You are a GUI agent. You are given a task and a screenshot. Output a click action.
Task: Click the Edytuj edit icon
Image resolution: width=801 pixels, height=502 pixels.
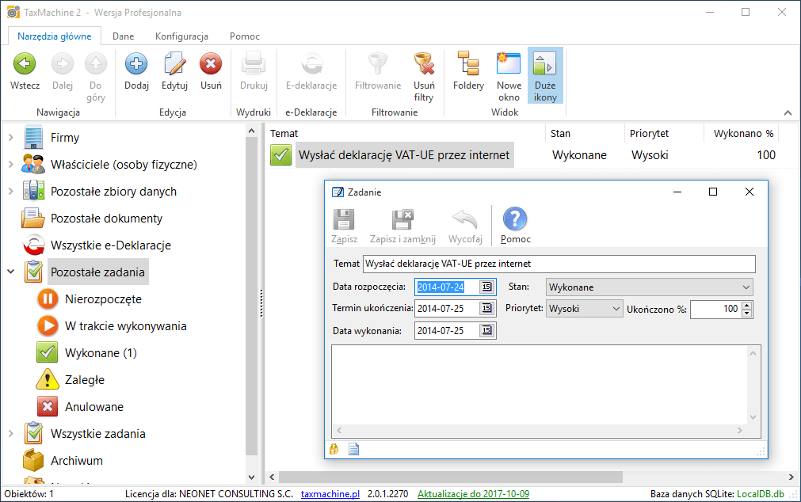[x=174, y=65]
